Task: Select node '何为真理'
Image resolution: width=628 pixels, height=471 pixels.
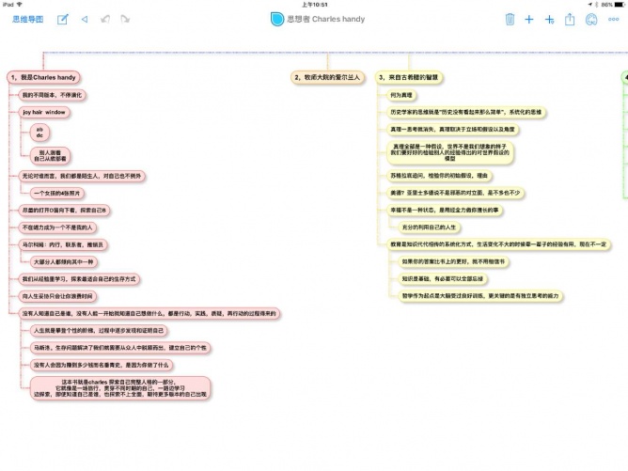Action: [x=401, y=95]
